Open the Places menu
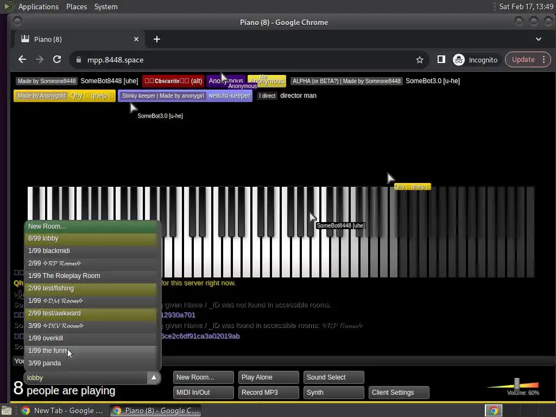Viewport: 556px width, 417px height. click(76, 7)
